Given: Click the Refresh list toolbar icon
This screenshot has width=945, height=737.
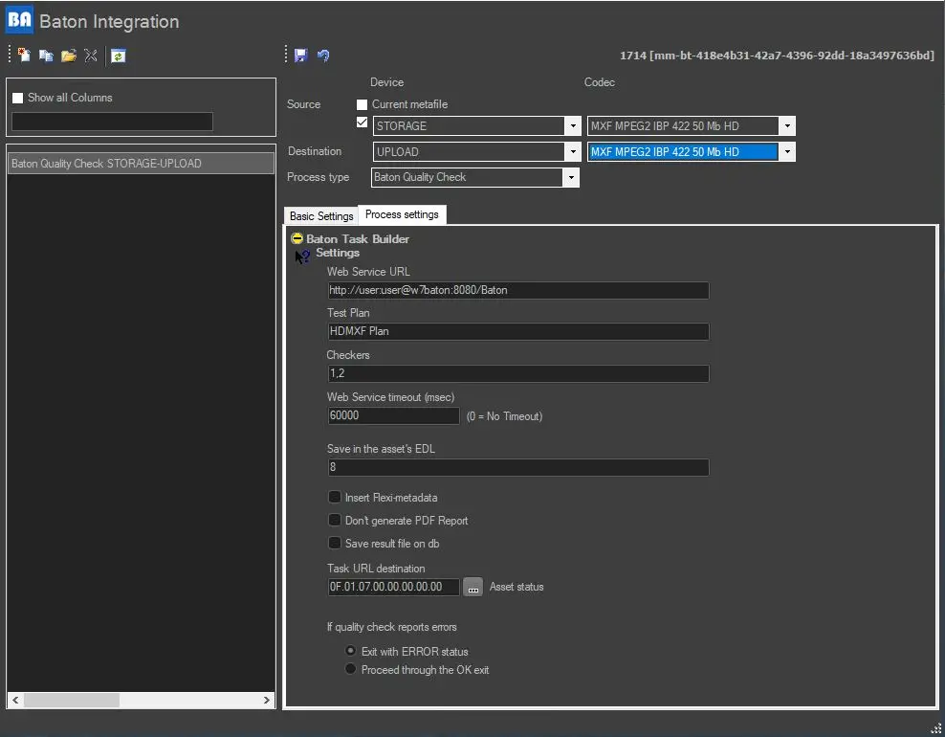Looking at the screenshot, I should pyautogui.click(x=118, y=56).
